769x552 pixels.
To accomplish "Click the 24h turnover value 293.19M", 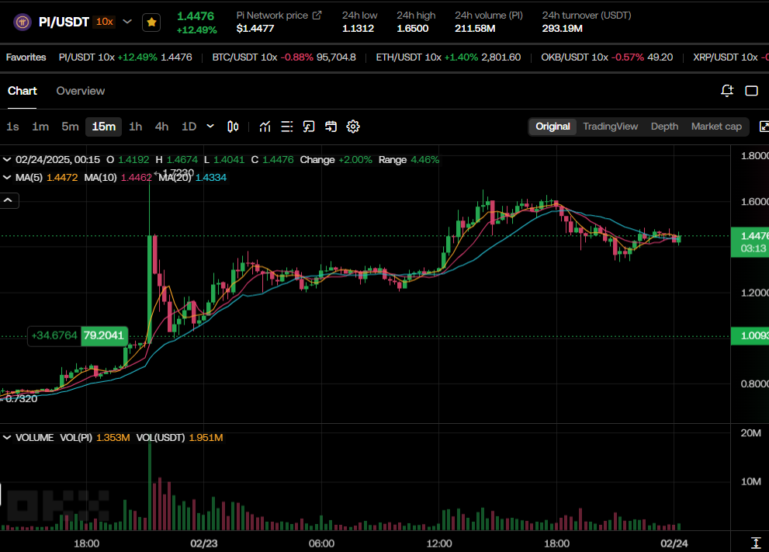I will pyautogui.click(x=562, y=29).
